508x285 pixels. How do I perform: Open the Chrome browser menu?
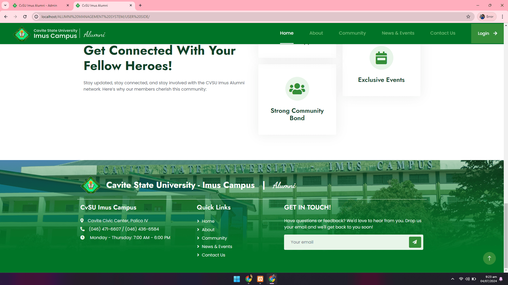503,16
